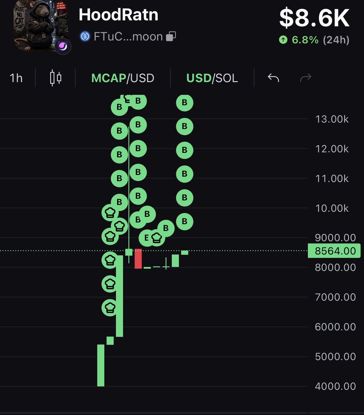Tap the first green candle starting at 4000
Viewport: 364px width, 415px height.
click(101, 365)
